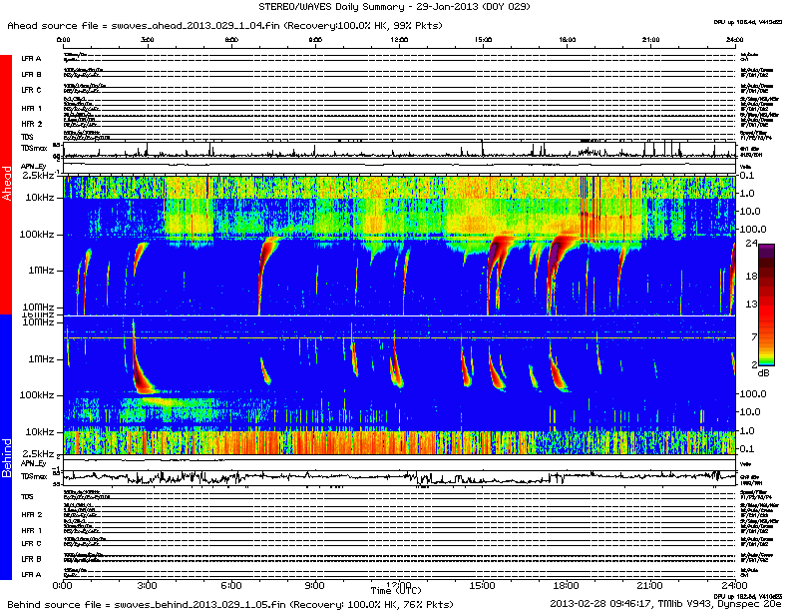Click the 2.5kHz label at spectrogram top
The image size is (790, 611).
click(38, 176)
